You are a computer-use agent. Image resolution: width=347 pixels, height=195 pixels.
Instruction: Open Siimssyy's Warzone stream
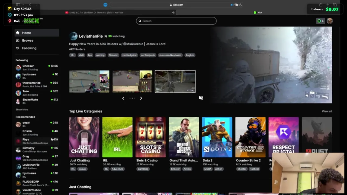pos(37,149)
